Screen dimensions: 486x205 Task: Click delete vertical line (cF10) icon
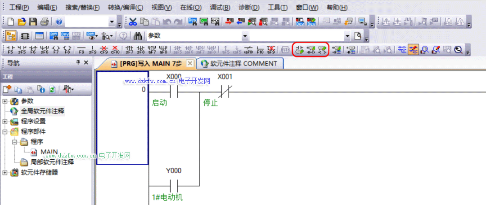[x=115, y=50]
